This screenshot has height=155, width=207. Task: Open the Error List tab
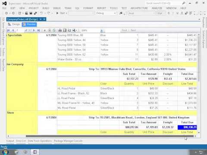click(21, 141)
